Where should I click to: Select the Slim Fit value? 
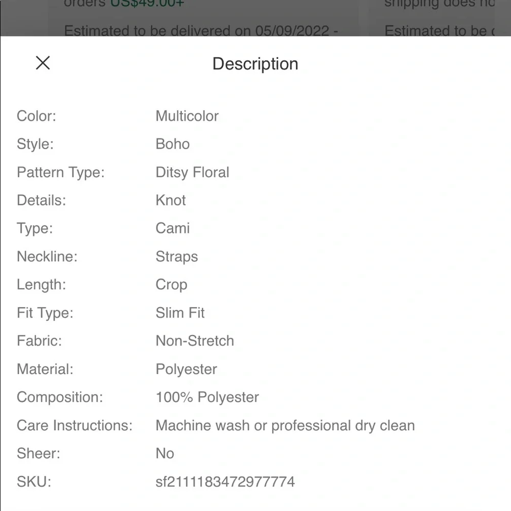point(180,313)
